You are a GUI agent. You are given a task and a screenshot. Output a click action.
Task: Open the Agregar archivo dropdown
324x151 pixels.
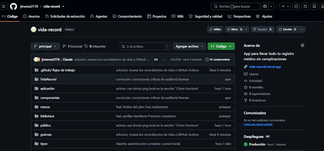point(189,47)
